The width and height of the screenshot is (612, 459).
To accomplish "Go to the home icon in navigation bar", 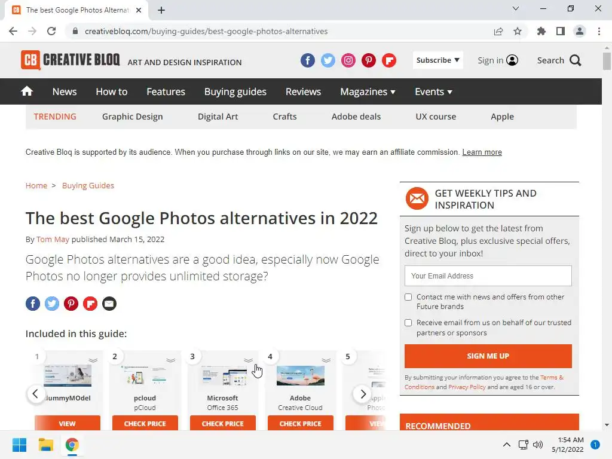I will pyautogui.click(x=27, y=91).
